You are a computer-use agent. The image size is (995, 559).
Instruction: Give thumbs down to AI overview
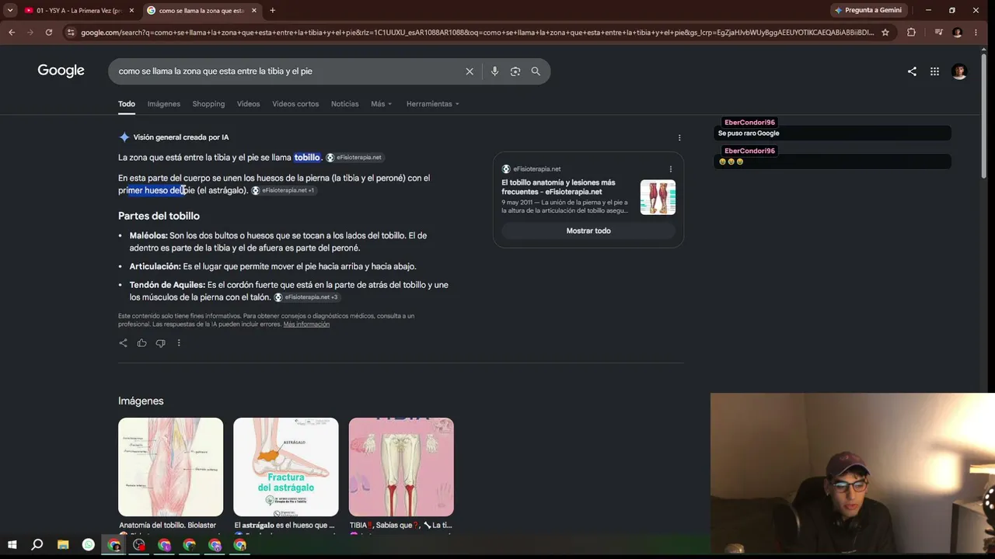tap(160, 343)
